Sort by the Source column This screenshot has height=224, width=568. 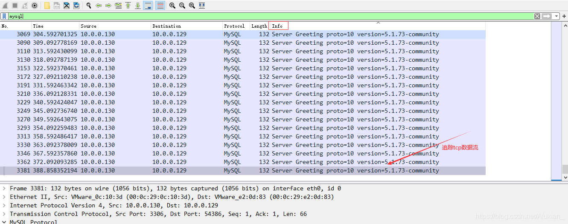point(115,26)
